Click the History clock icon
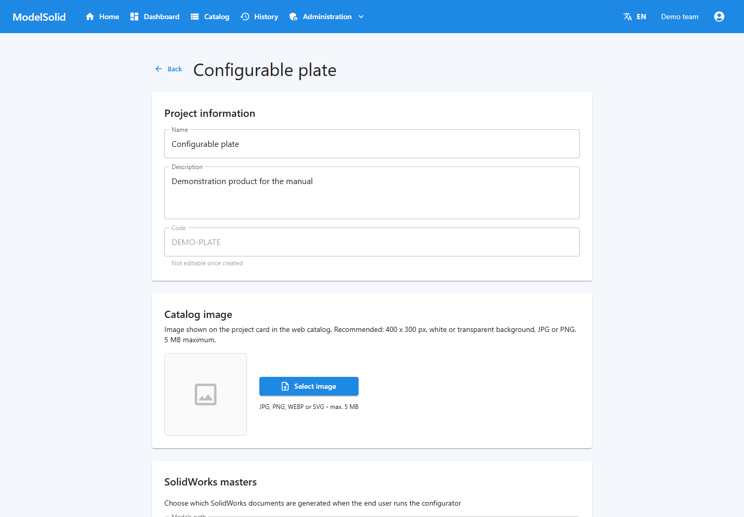Screen dimensions: 744x517 pyautogui.click(x=245, y=17)
